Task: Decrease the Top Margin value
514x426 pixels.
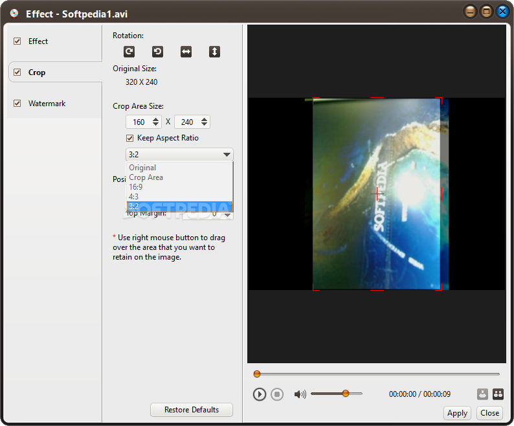Action: click(x=227, y=216)
